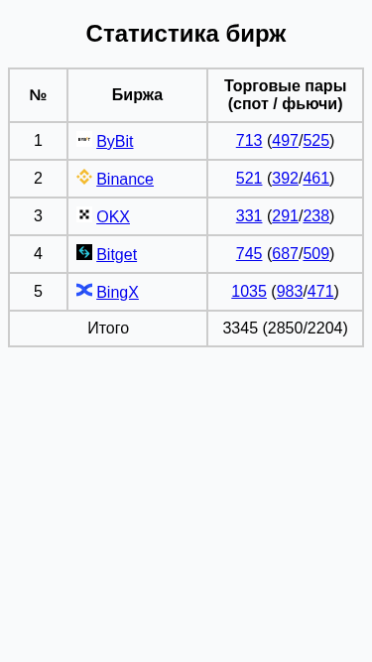Open the Binance exchange link
The height and width of the screenshot is (662, 372).
tap(125, 179)
